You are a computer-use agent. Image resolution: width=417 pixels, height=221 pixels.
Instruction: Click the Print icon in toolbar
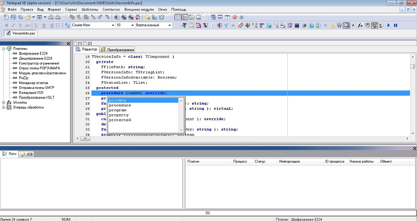click(x=51, y=17)
